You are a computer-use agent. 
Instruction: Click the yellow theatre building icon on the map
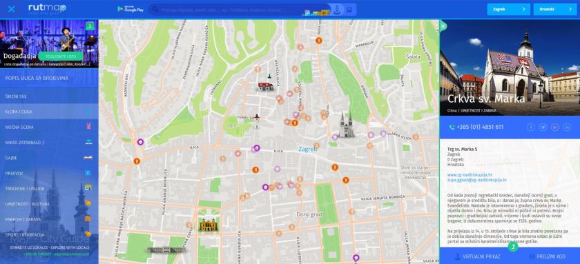click(x=209, y=224)
